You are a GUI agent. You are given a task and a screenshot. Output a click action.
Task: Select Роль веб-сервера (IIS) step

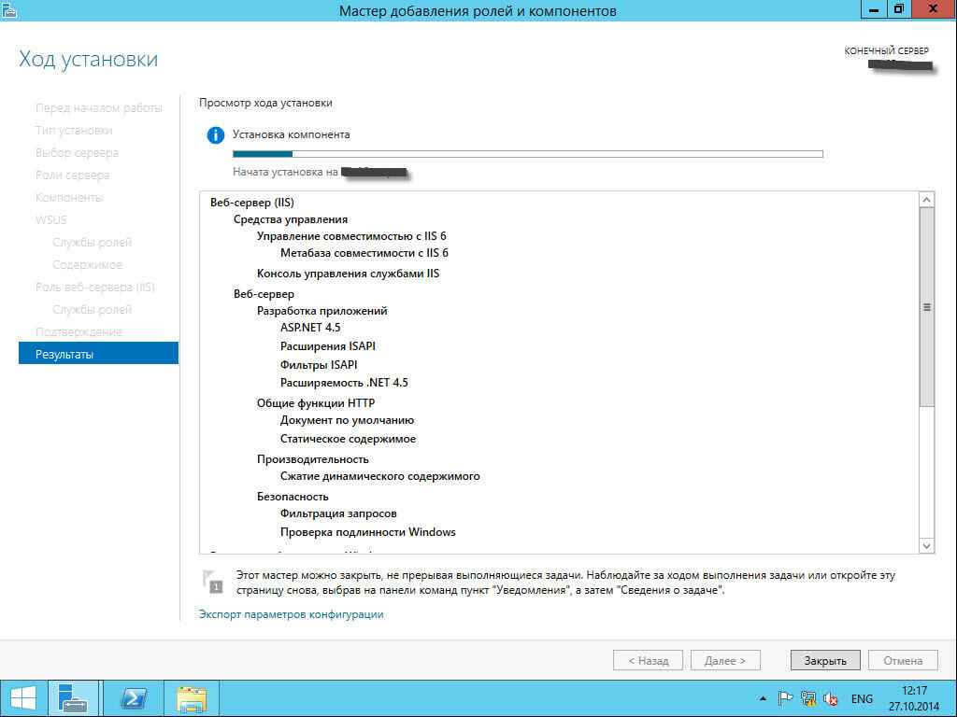pyautogui.click(x=95, y=288)
